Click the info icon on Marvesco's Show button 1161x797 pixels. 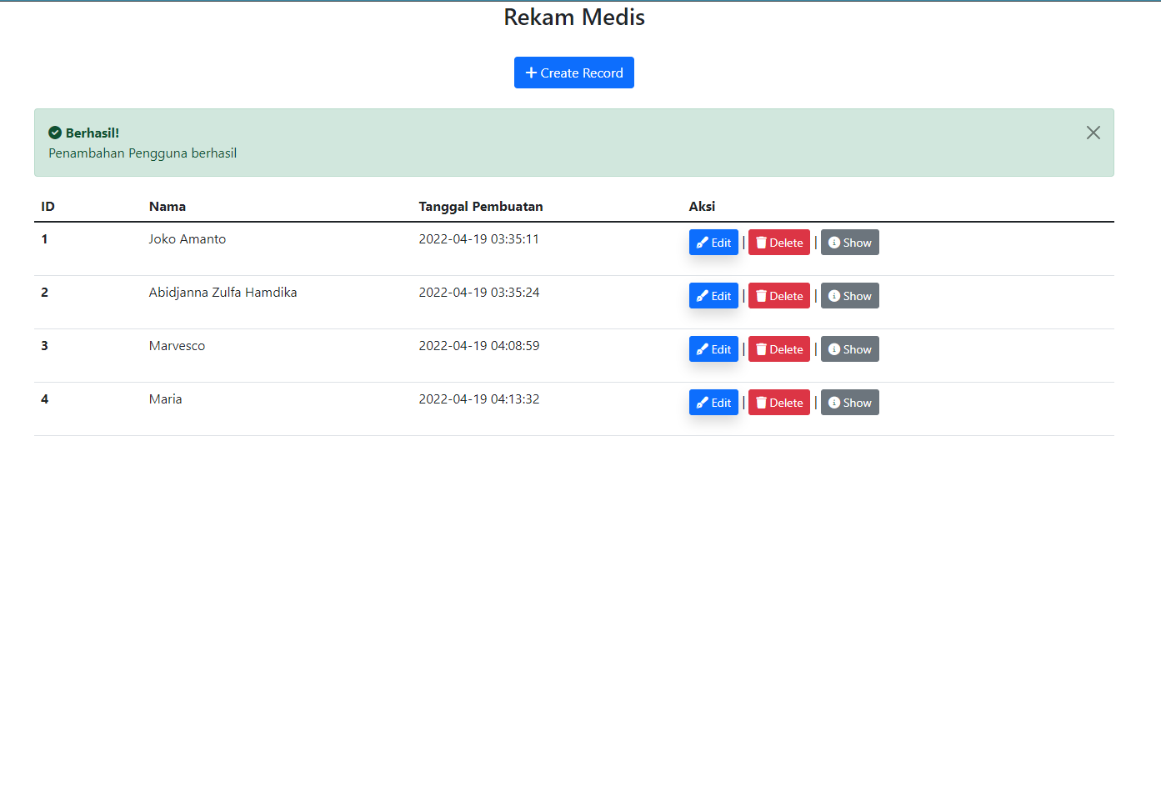[x=834, y=348]
